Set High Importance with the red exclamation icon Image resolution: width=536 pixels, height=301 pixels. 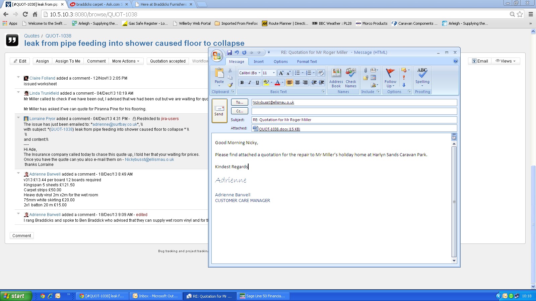404,78
